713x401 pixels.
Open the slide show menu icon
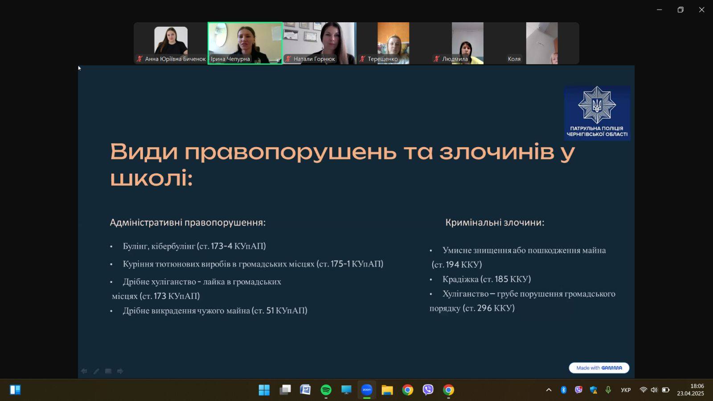pyautogui.click(x=108, y=371)
